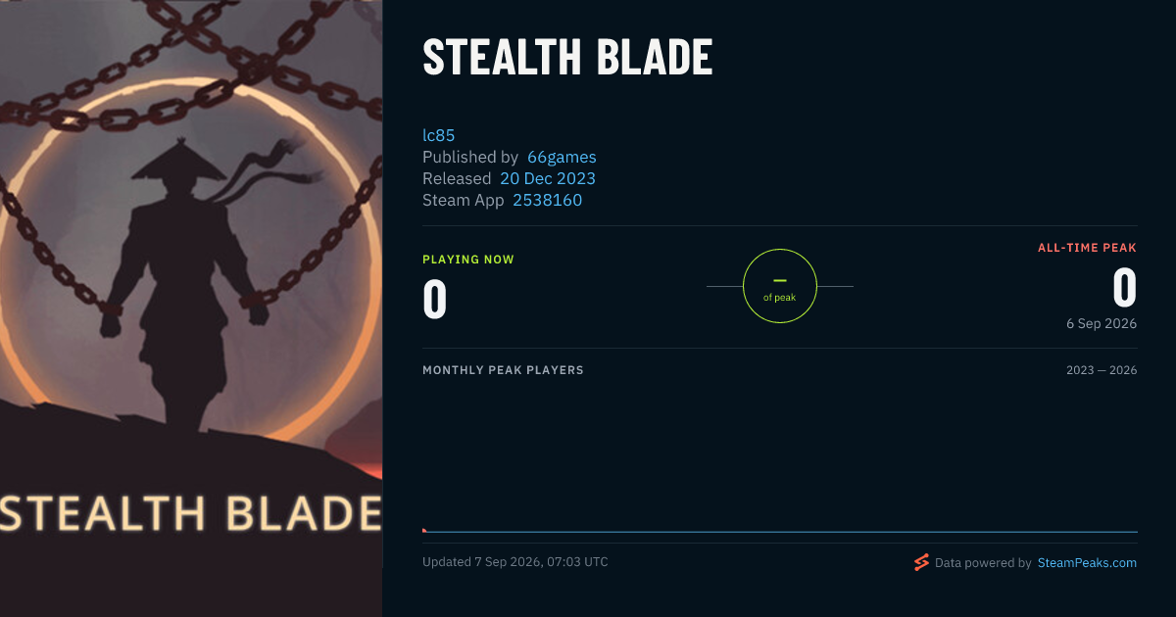Open the SteamPeaks.com link

(1087, 563)
